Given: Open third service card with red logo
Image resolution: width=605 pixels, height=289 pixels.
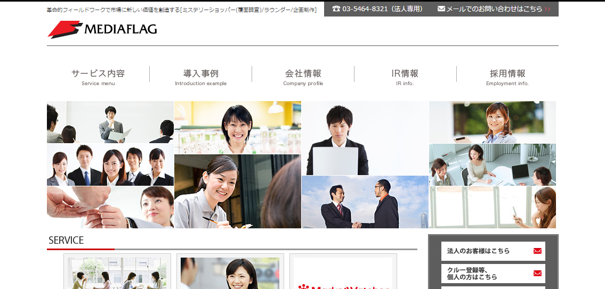Looking at the screenshot, I should point(343,271).
